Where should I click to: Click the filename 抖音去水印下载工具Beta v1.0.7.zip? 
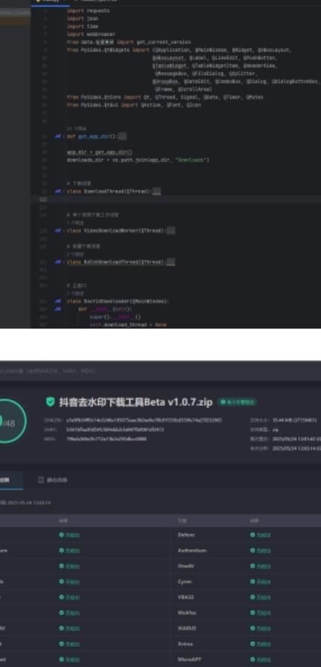click(x=135, y=402)
